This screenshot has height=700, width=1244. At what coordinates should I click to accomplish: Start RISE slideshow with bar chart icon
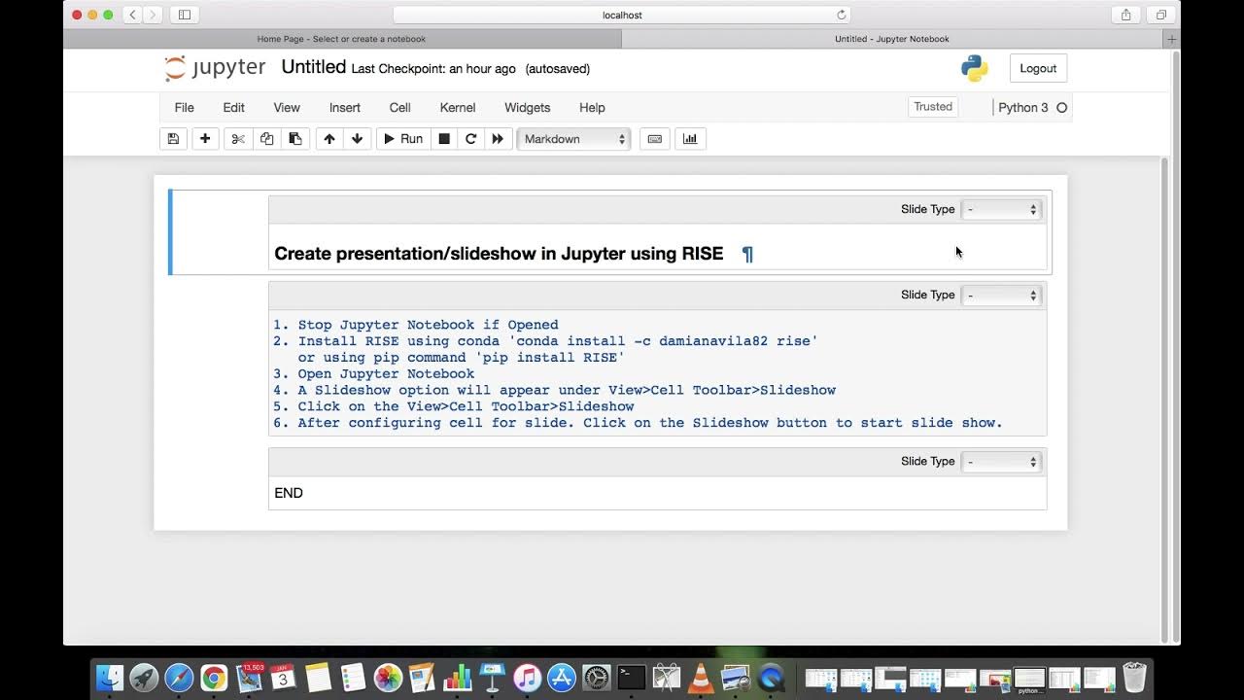point(690,139)
